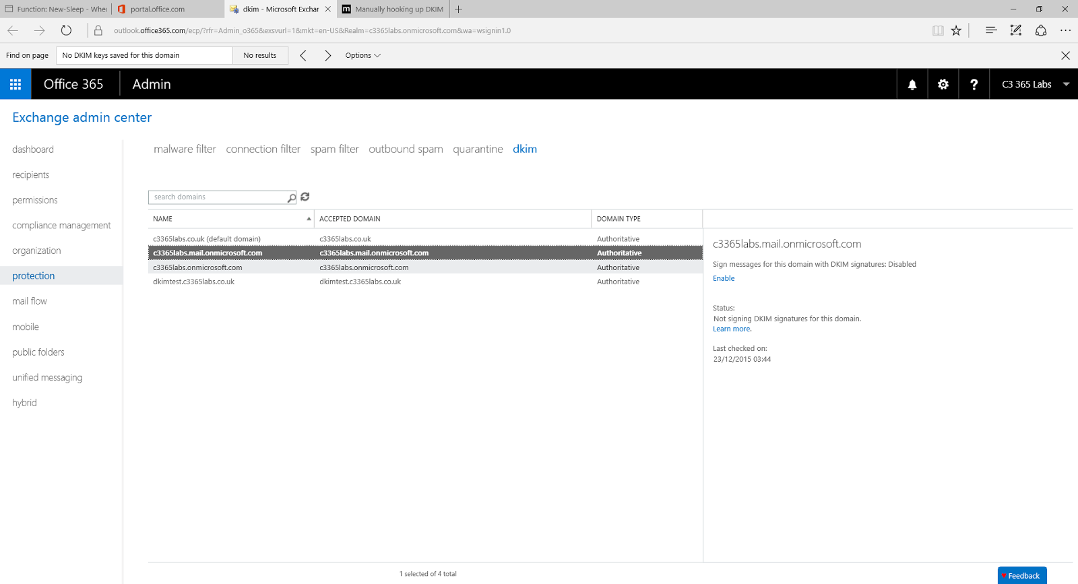Open mail flow section
The height and width of the screenshot is (584, 1078).
[x=30, y=301]
